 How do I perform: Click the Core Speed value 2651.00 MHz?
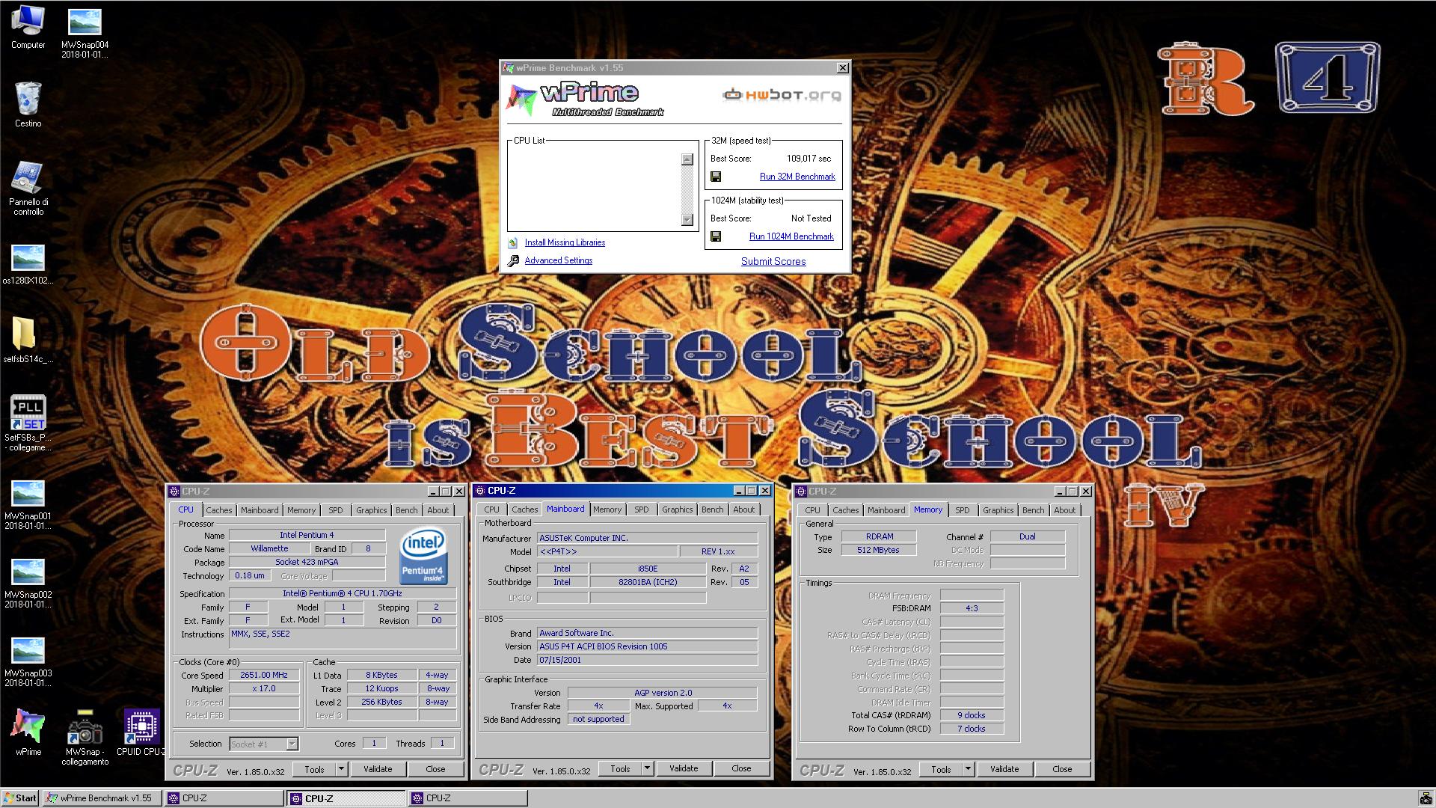click(264, 675)
